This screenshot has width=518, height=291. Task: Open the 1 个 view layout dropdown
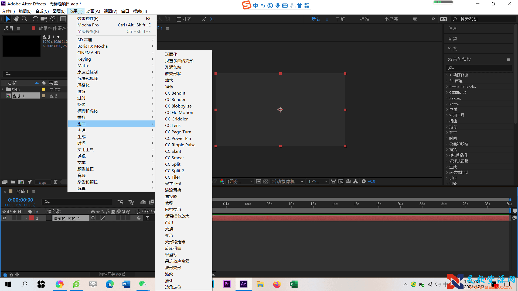318,181
